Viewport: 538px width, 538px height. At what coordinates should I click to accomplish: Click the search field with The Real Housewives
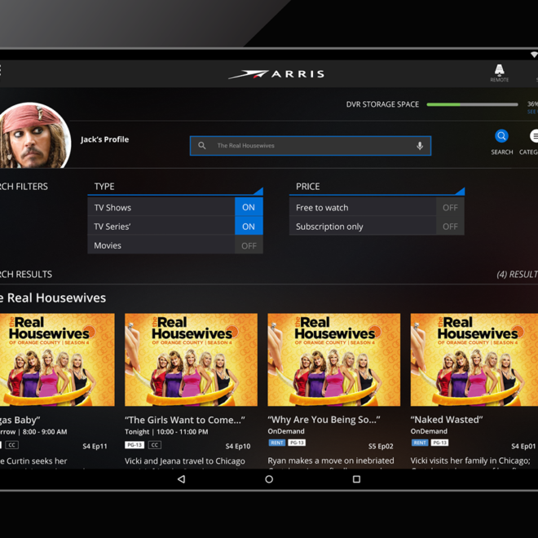coord(311,146)
